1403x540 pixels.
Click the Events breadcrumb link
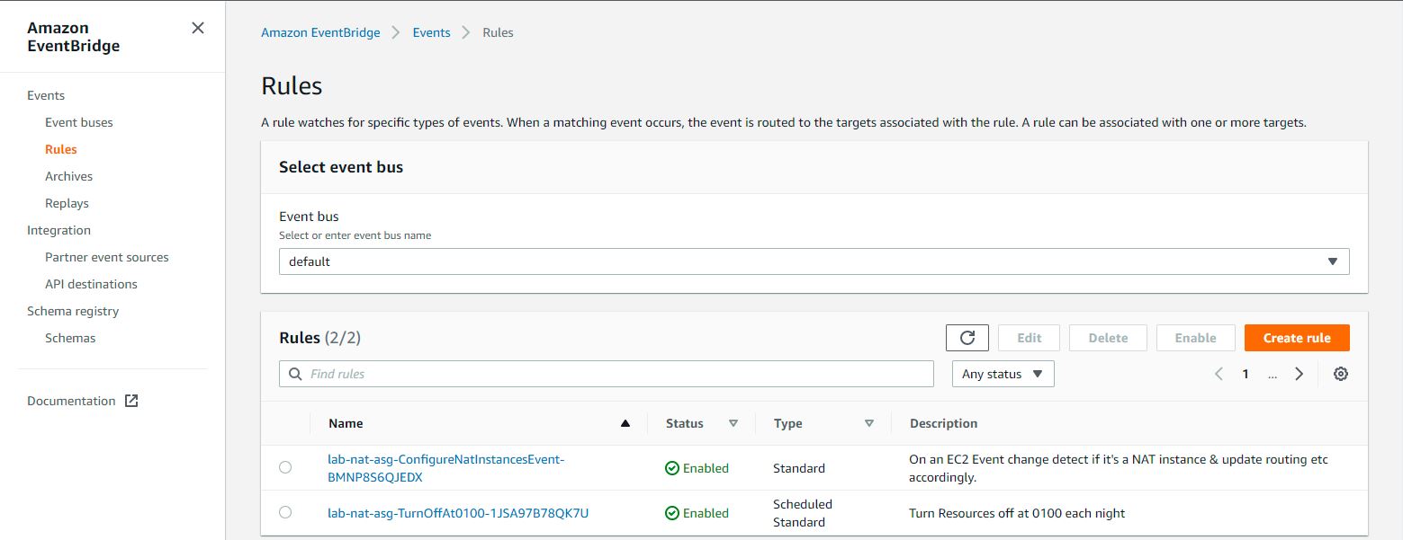tap(431, 32)
